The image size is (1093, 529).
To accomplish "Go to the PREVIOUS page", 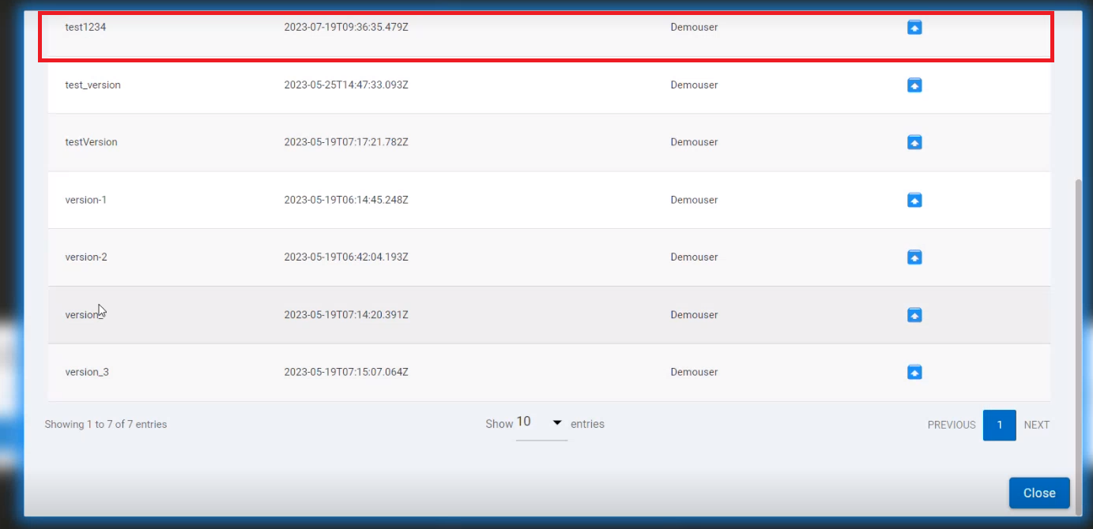I will [952, 425].
